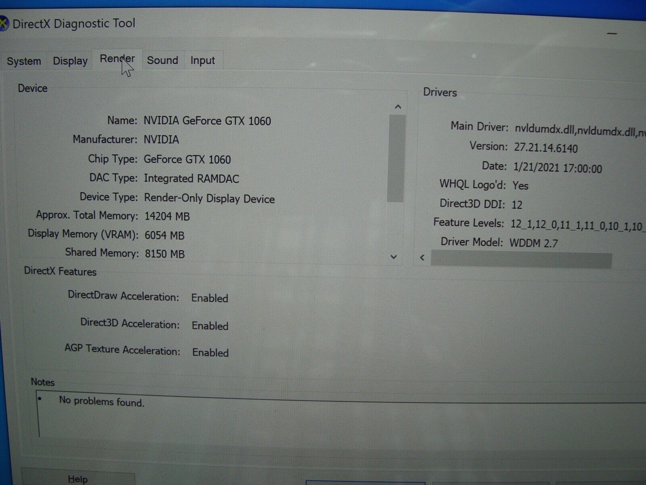Open the Input tab
The image size is (646, 485).
(203, 61)
